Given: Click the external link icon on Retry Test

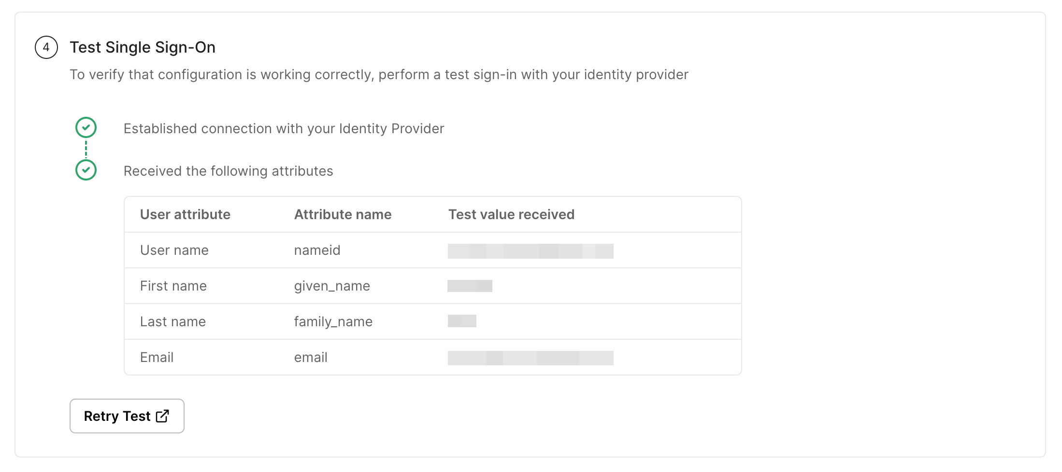Looking at the screenshot, I should (x=161, y=416).
